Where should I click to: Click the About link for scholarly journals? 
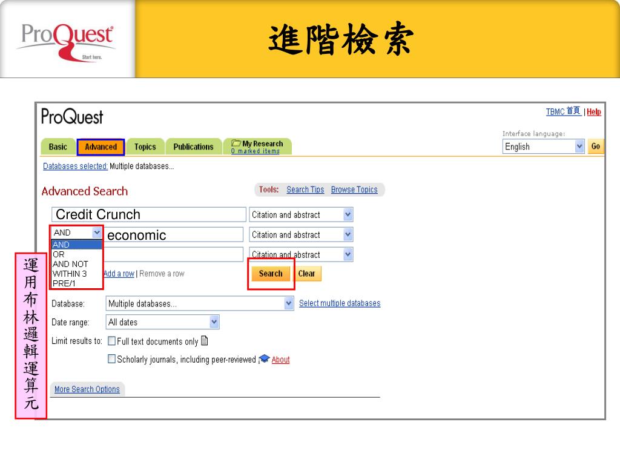click(x=281, y=360)
